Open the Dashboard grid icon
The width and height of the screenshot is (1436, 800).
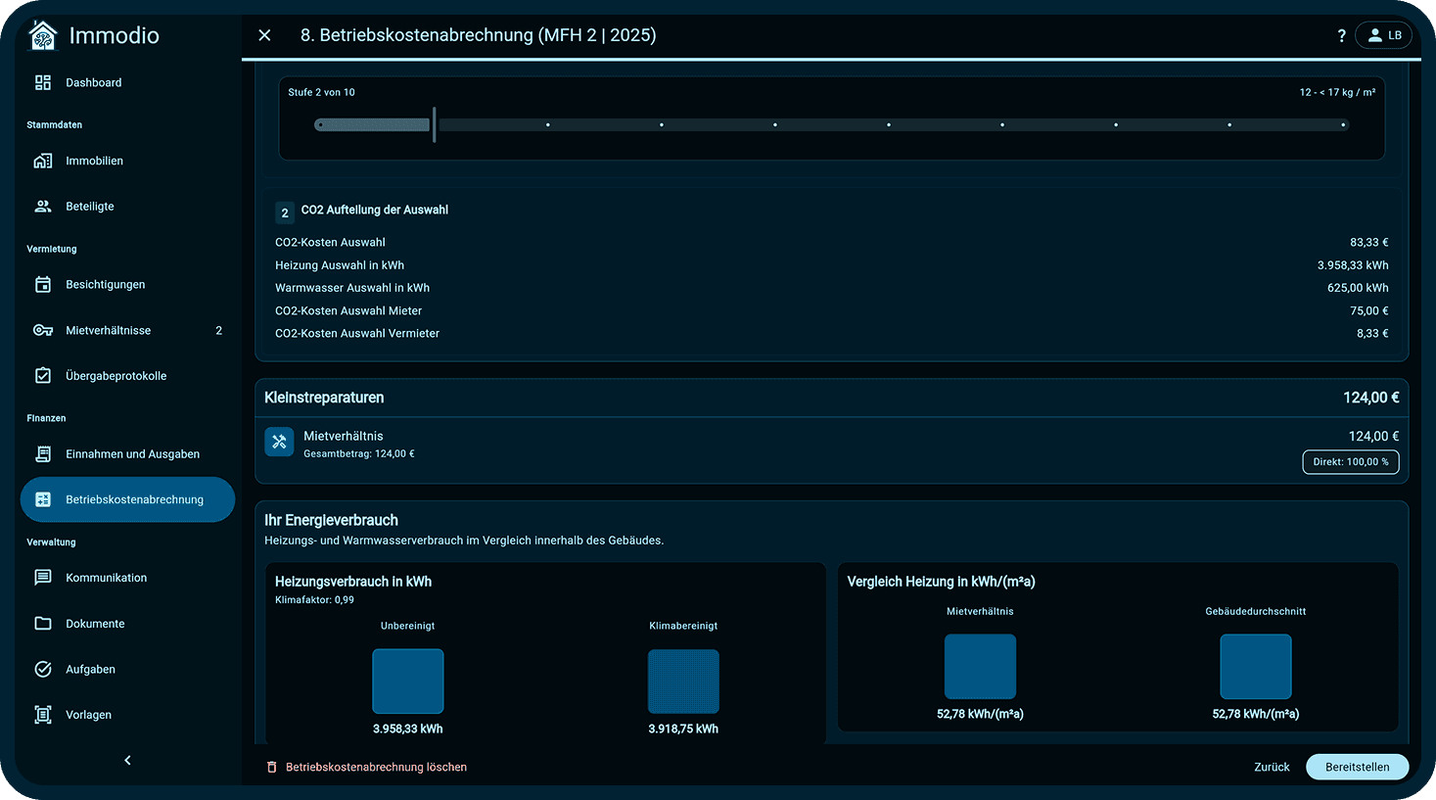43,82
